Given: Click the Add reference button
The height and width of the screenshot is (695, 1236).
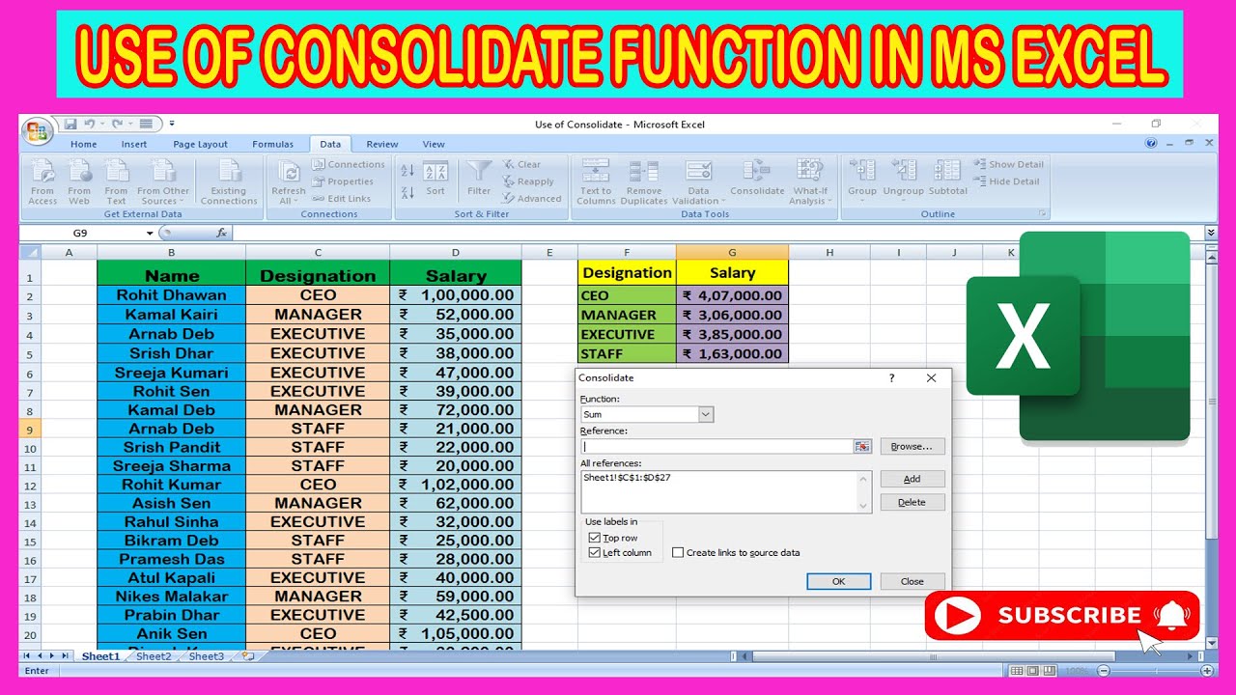Looking at the screenshot, I should pyautogui.click(x=912, y=479).
